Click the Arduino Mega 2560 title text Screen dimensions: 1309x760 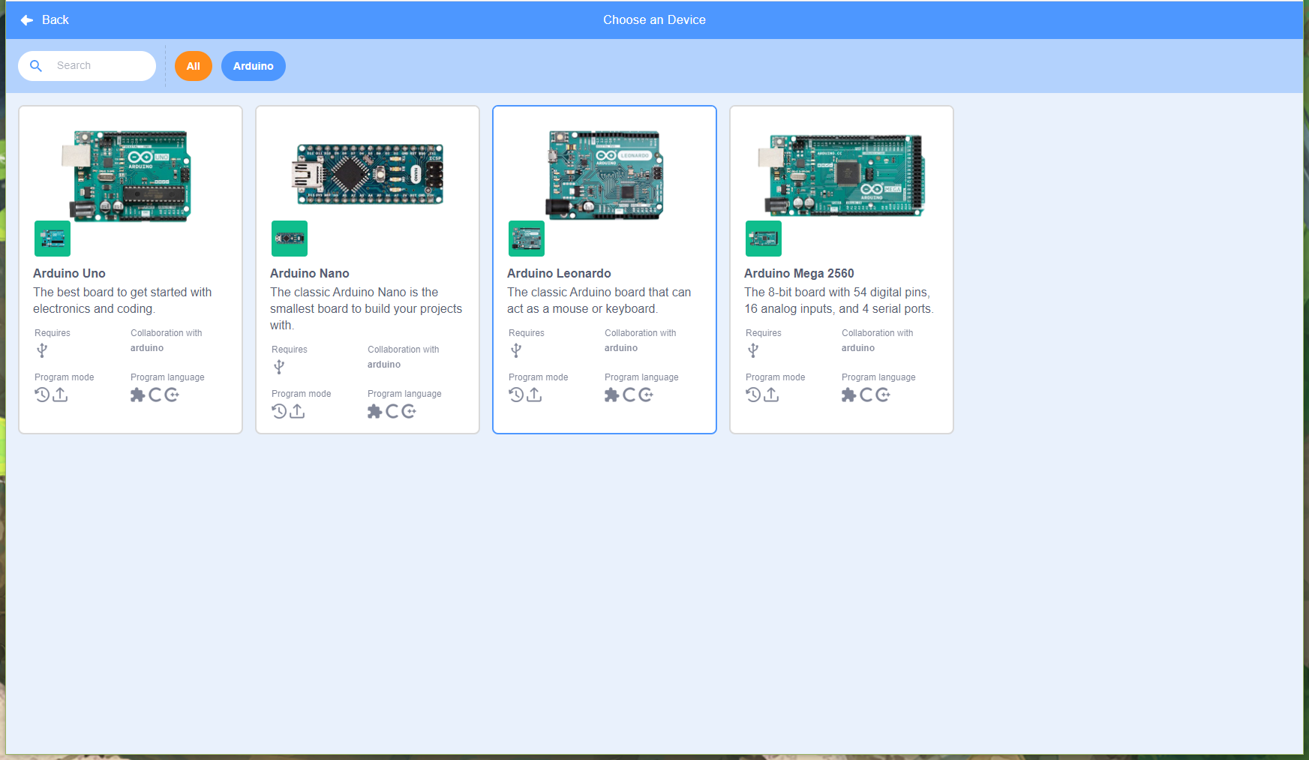click(799, 273)
